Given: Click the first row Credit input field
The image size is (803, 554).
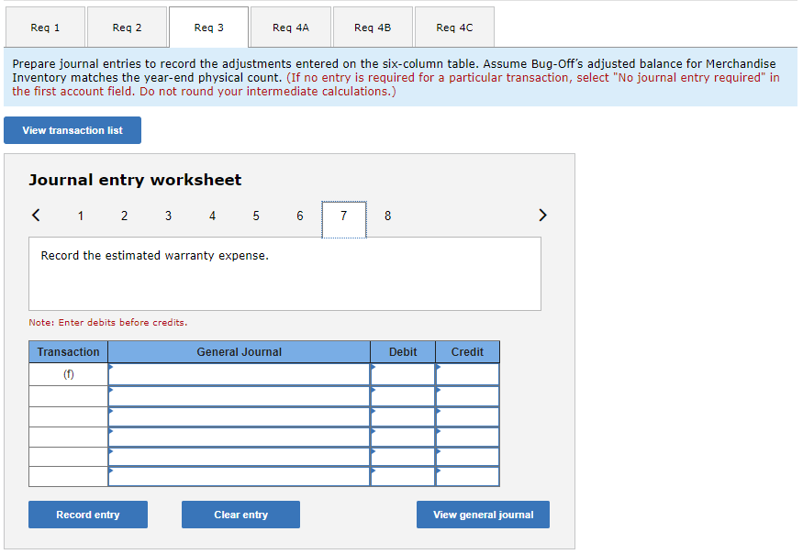Looking at the screenshot, I should [467, 373].
